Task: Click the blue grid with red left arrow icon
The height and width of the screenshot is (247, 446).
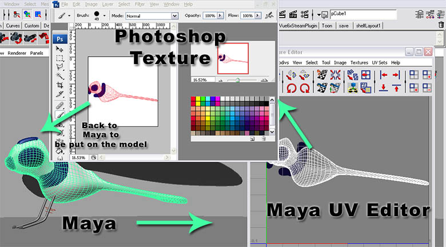Action: point(365,75)
